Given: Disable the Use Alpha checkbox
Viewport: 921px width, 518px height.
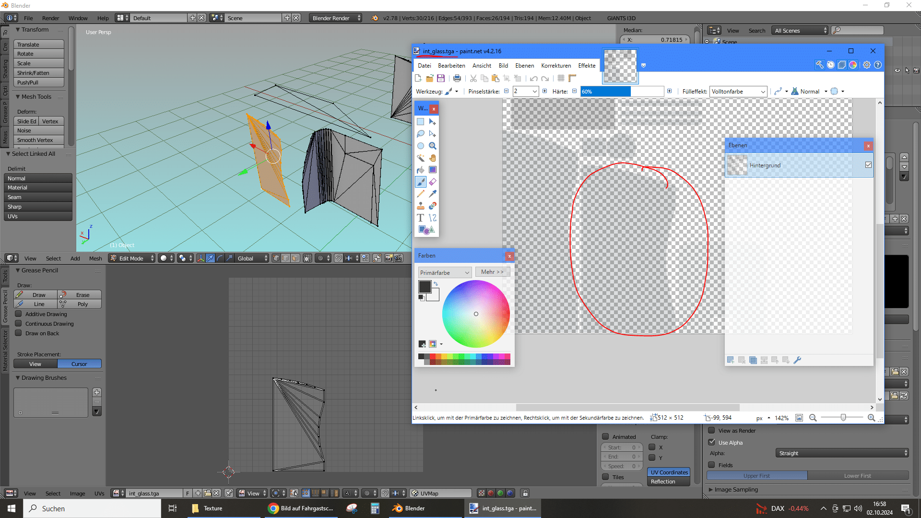Looking at the screenshot, I should click(x=712, y=442).
